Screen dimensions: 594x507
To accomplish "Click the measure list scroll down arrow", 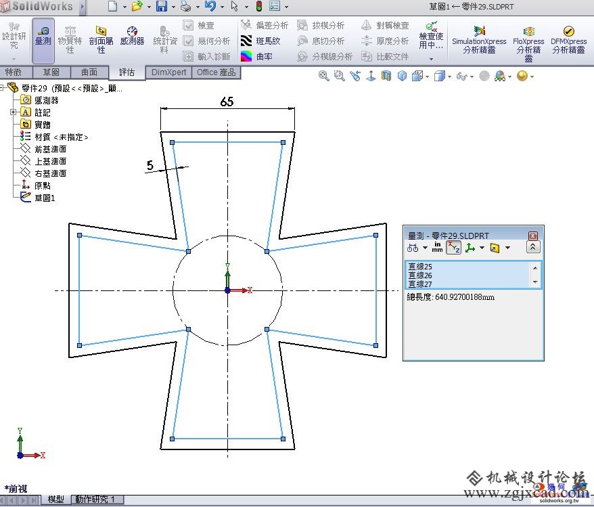I will pyautogui.click(x=535, y=282).
